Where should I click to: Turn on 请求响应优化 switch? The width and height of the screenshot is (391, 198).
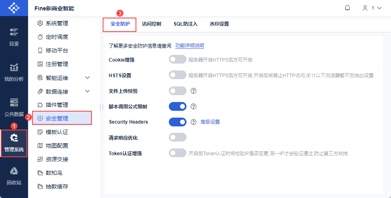[178, 138]
